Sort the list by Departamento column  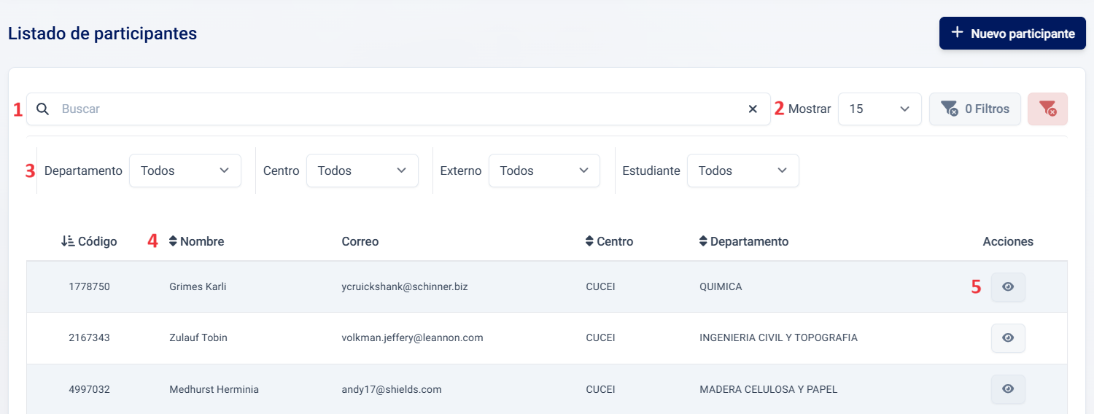(703, 241)
